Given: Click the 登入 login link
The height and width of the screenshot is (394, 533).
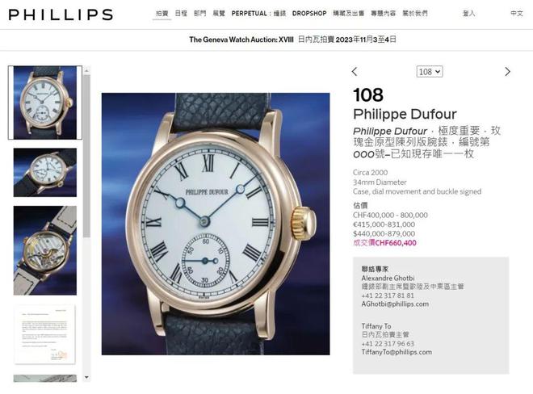Looking at the screenshot, I should 468,14.
